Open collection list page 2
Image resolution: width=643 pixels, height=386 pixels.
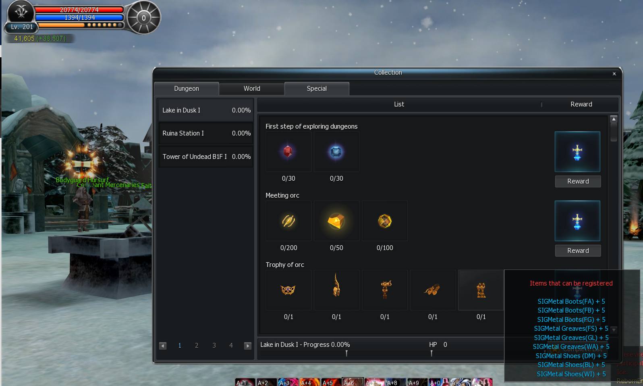tap(197, 345)
